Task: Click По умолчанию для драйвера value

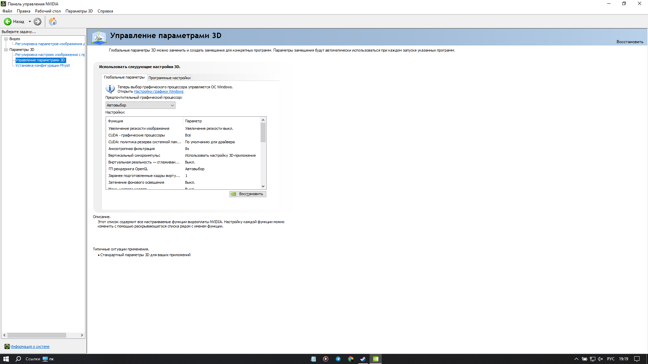Action: tap(210, 142)
